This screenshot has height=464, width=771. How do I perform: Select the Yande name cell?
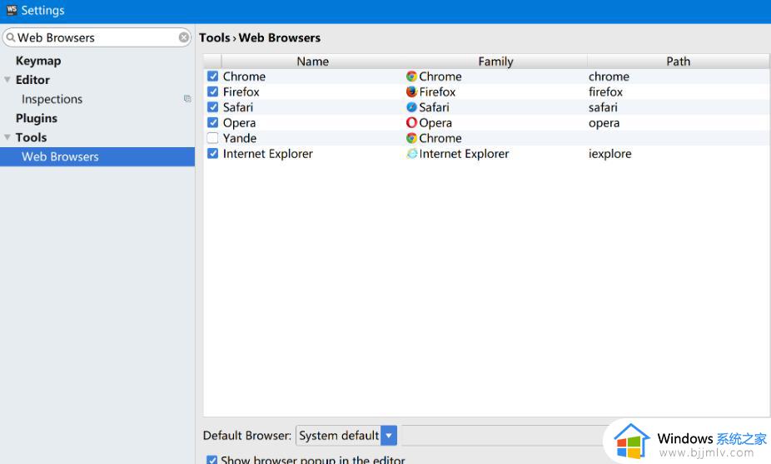tap(313, 138)
